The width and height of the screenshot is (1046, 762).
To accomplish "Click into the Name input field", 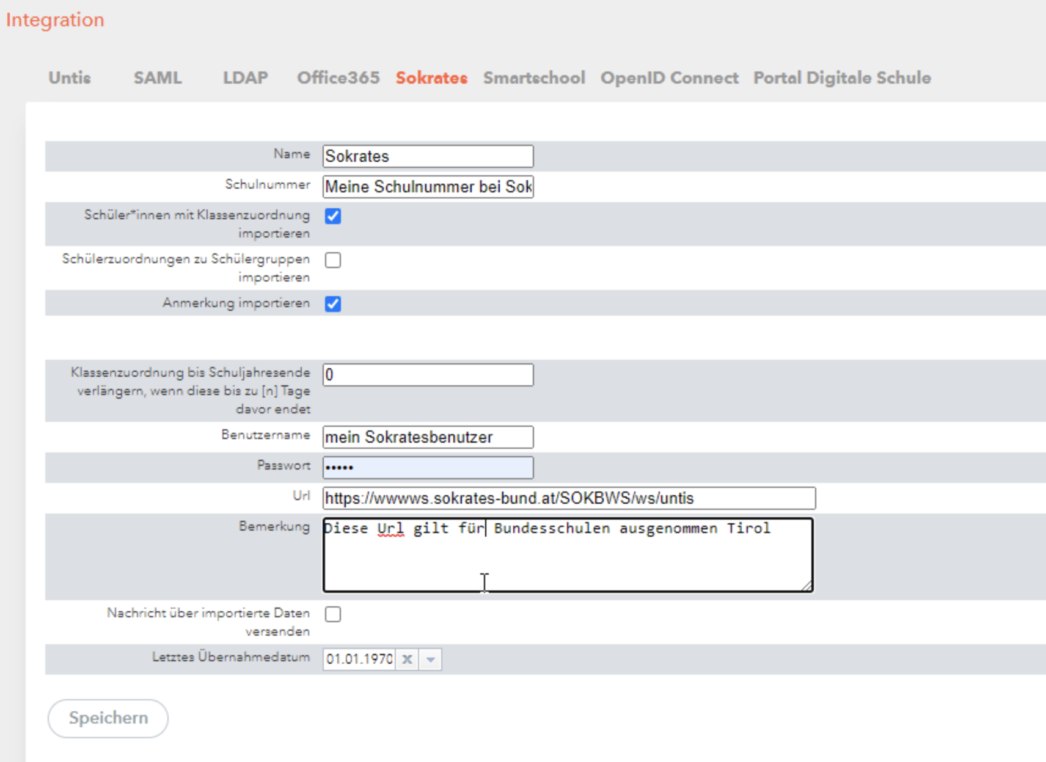I will click(428, 156).
